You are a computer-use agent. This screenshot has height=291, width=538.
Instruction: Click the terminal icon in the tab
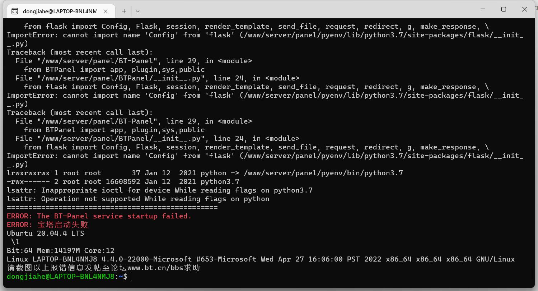point(15,11)
